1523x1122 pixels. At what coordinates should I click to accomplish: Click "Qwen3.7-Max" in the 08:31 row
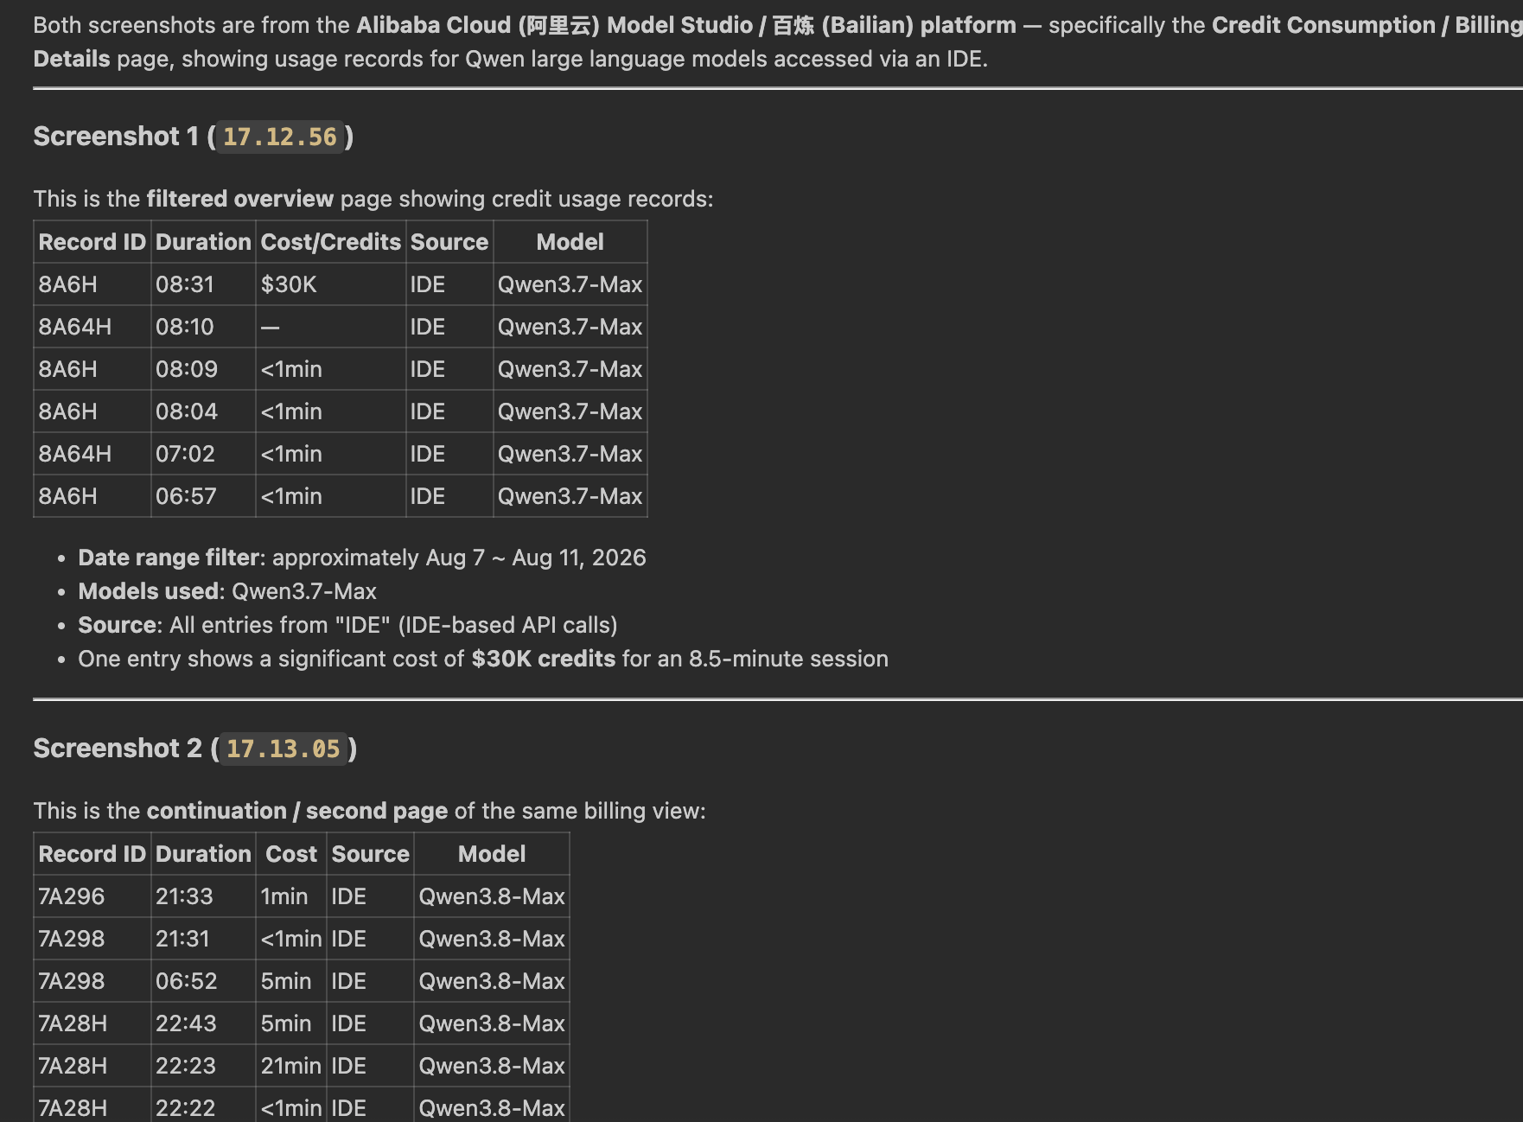click(x=570, y=284)
